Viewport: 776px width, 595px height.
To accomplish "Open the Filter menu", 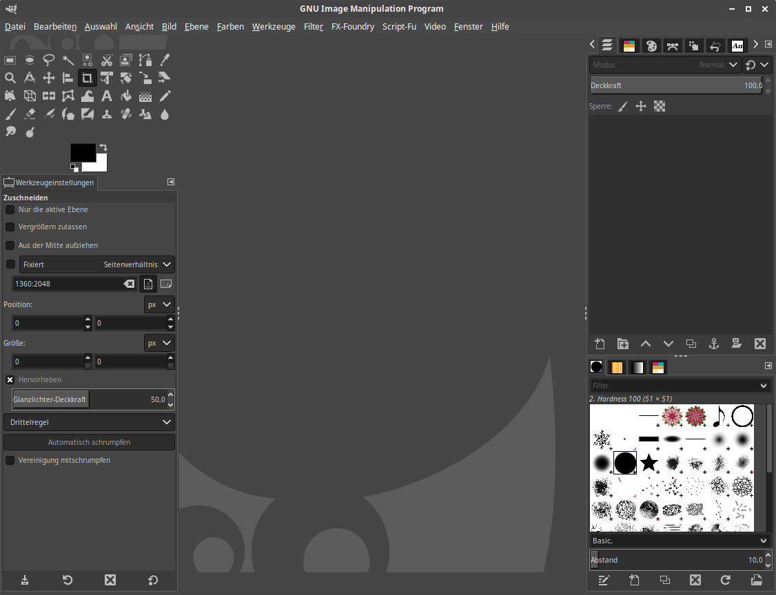I will (313, 27).
